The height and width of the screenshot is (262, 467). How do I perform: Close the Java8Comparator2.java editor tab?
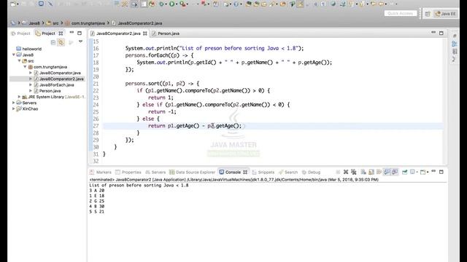(145, 33)
